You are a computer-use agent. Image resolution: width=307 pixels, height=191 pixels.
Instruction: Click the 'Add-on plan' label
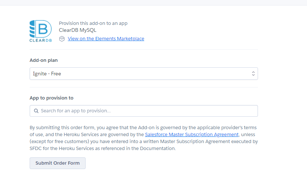[x=44, y=60]
